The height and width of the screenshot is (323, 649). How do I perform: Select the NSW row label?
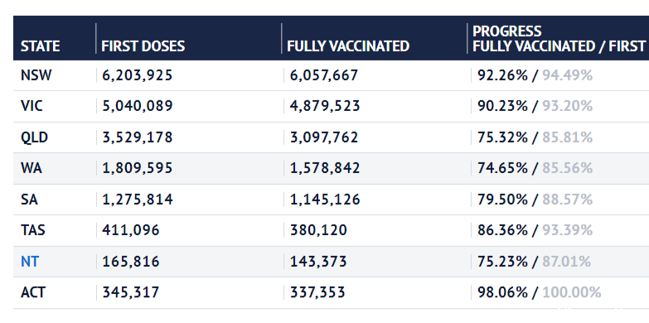click(x=36, y=75)
